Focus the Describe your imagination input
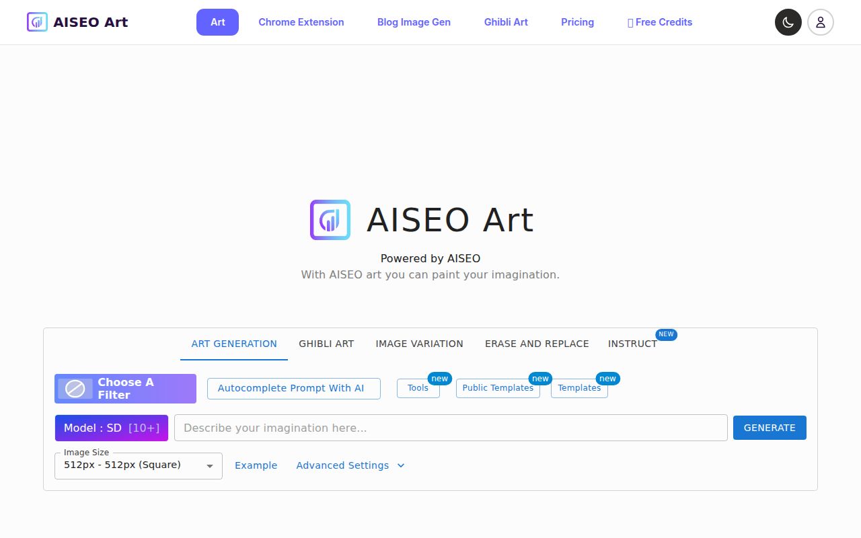Image resolution: width=861 pixels, height=538 pixels. click(451, 428)
